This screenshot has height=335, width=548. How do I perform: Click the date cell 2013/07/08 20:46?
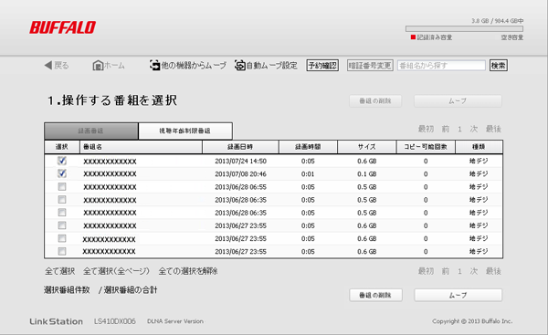(240, 174)
